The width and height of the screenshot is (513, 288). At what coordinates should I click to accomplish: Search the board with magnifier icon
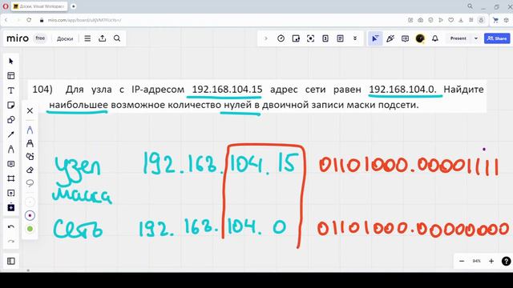tap(117, 38)
